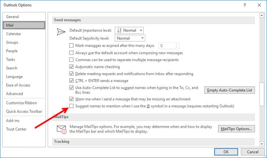This screenshot has width=267, height=158.
Task: Select Ease of Access category
Action: 24,85
